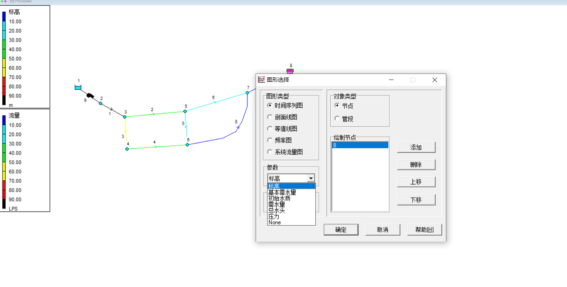Select junction node 7 on the map
Viewport: 567px width, 287px height.
(247, 92)
